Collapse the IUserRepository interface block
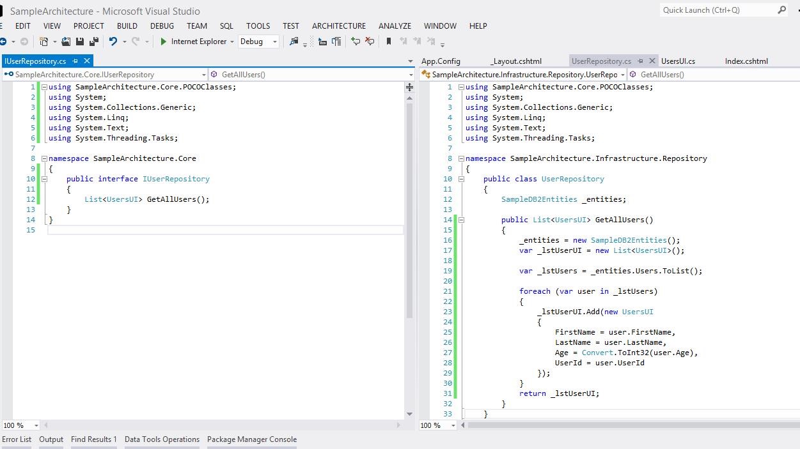 (44, 179)
